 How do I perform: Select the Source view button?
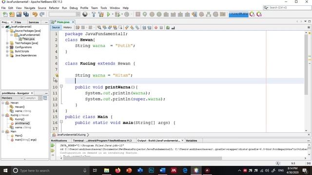click(56, 27)
